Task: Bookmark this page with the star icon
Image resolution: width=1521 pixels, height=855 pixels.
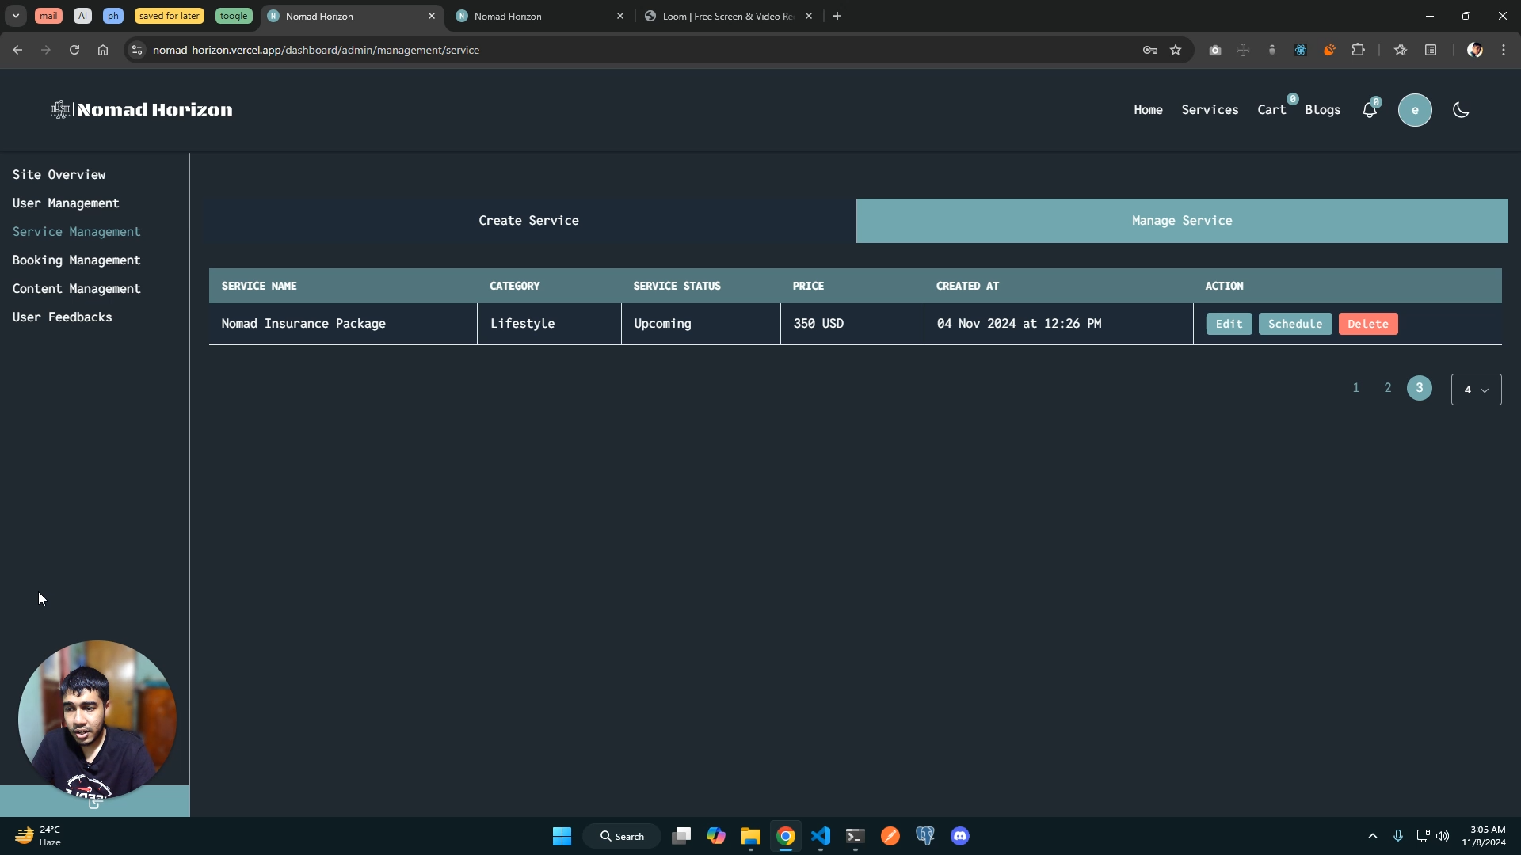Action: click(1176, 50)
